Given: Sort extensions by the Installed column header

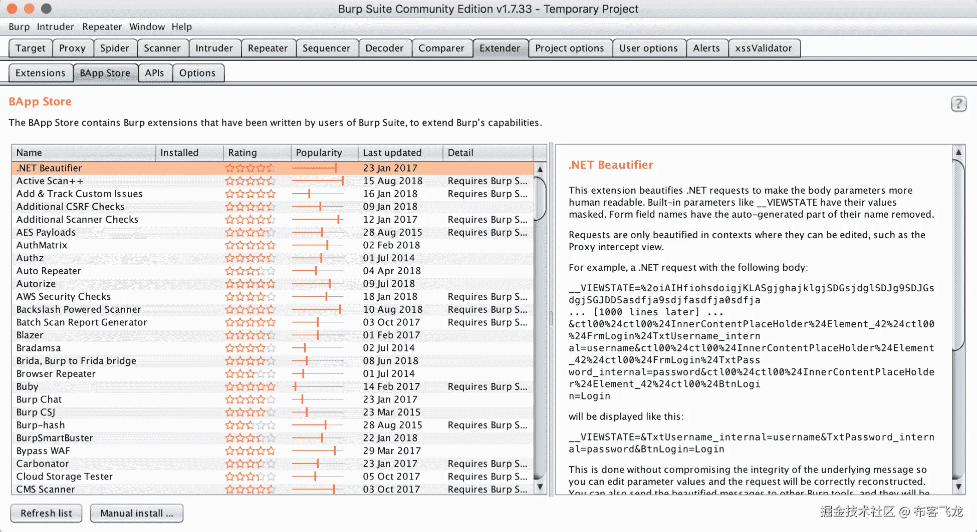Looking at the screenshot, I should pos(189,153).
